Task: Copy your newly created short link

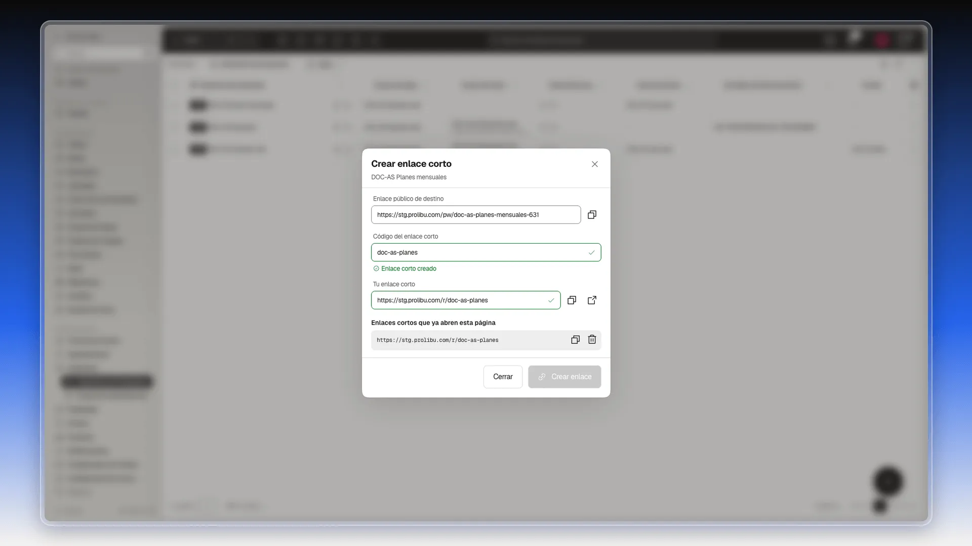Action: pyautogui.click(x=572, y=300)
